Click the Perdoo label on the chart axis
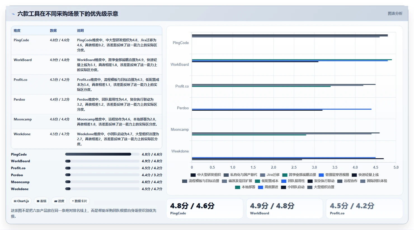This screenshot has height=230, width=414. click(183, 108)
